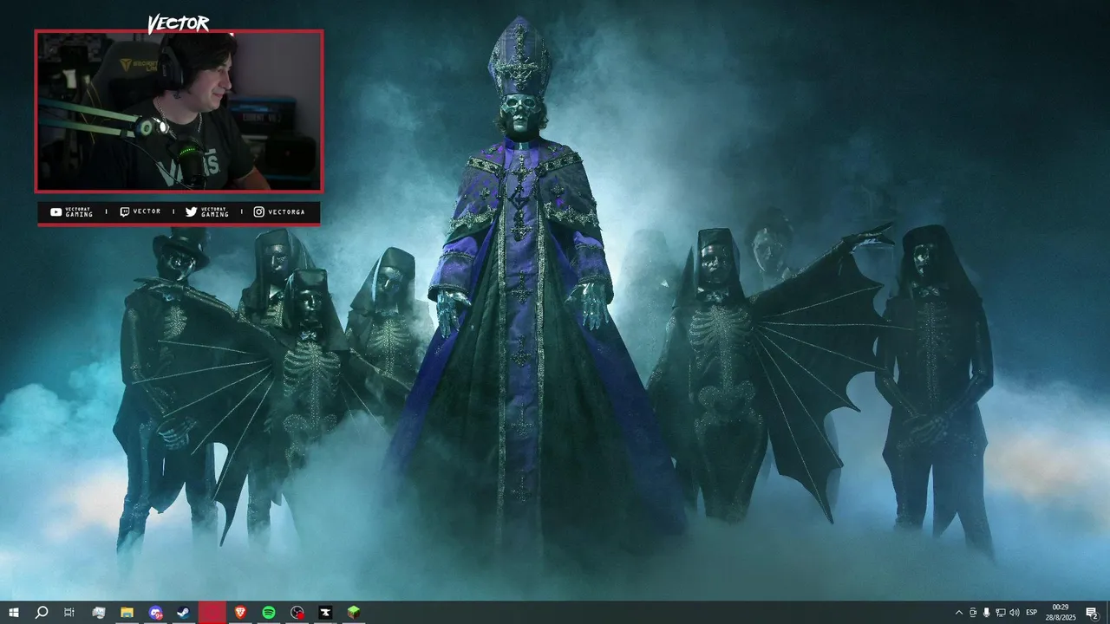Screen dimensions: 1110x624
Task: Open File Explorer from the taskbar
Action: coord(127,613)
